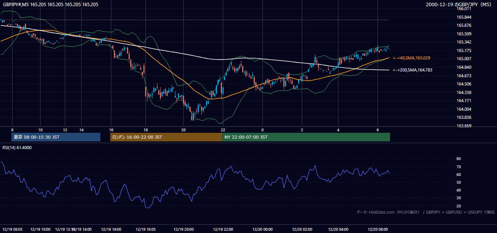This screenshot has height=233, width=497.
Task: Click the 164.171 price axis value
Action: coord(464,101)
